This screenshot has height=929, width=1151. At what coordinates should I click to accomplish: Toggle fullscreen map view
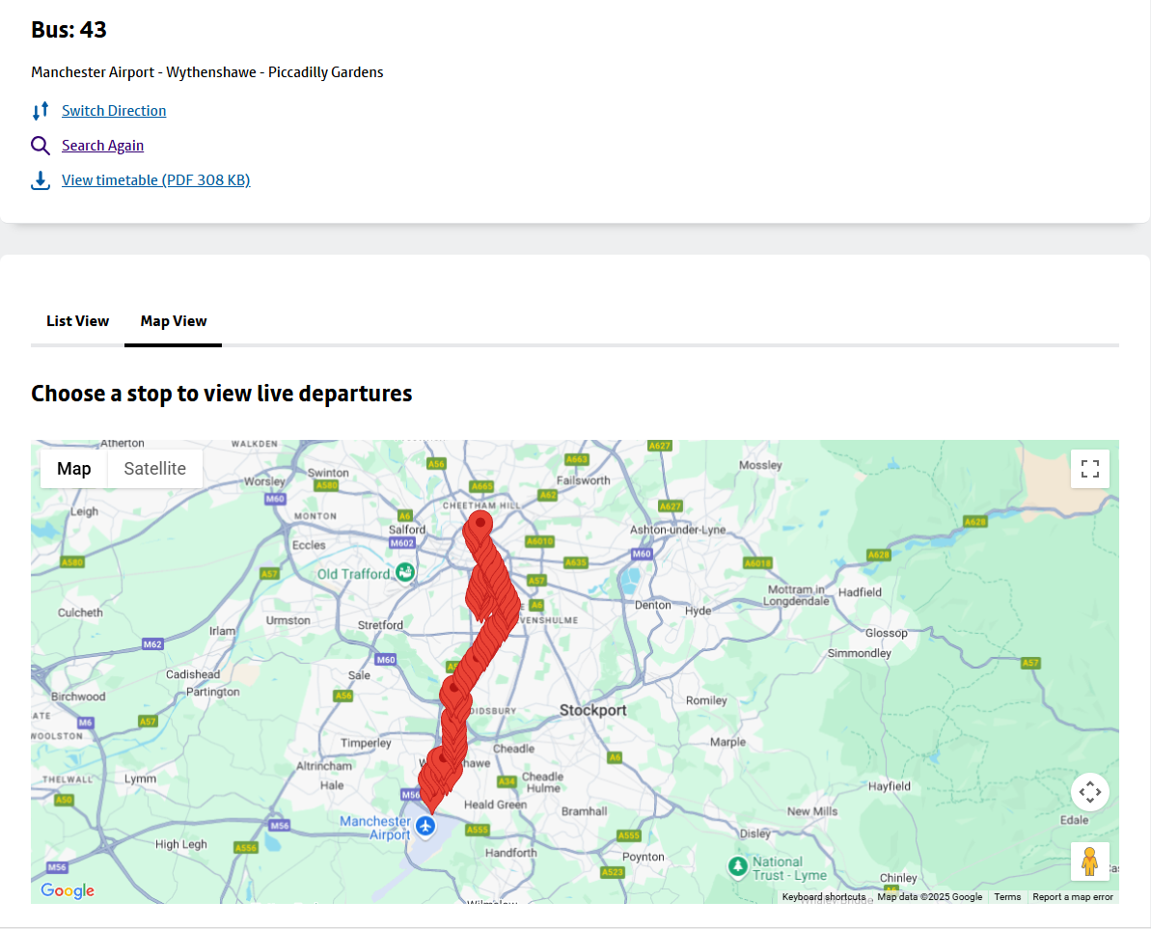[1090, 469]
